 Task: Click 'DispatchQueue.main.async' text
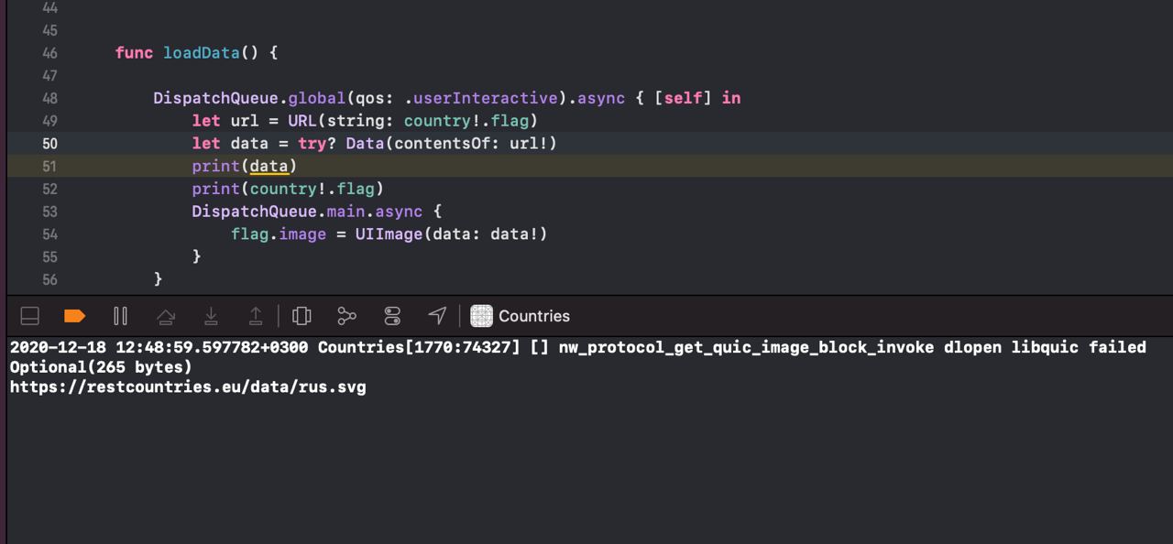point(307,211)
